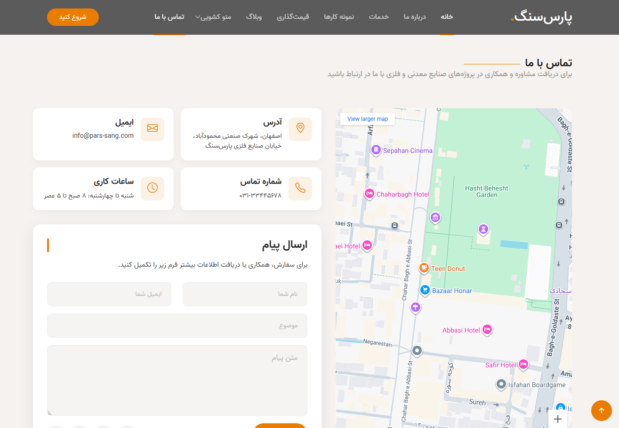
Task: Select قیمت‌گذاری in the top navigation
Action: pyautogui.click(x=293, y=16)
